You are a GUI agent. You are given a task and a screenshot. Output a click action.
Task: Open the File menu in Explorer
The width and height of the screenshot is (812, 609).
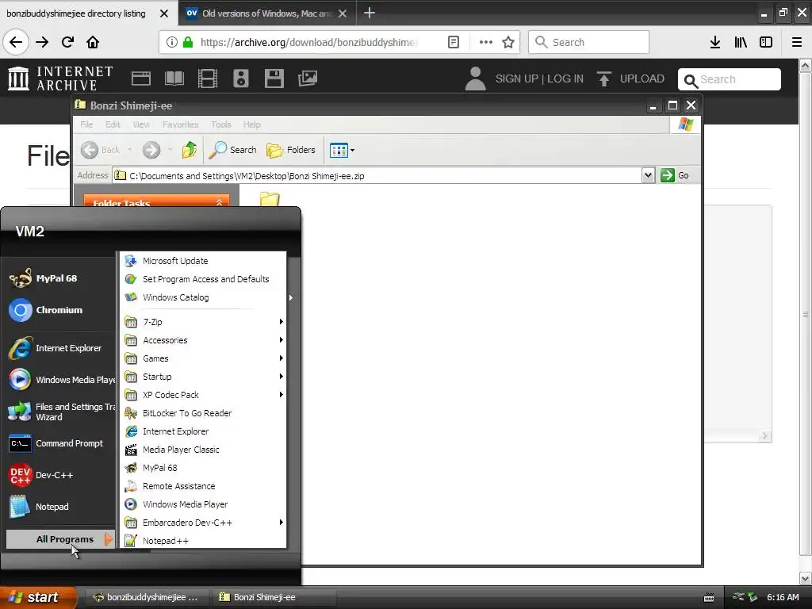coord(87,124)
